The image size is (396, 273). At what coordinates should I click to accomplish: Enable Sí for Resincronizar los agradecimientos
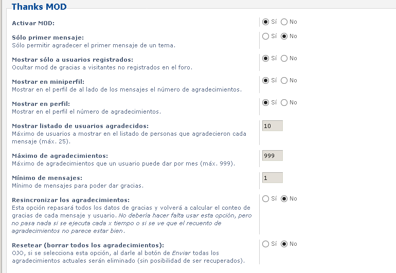click(x=265, y=199)
